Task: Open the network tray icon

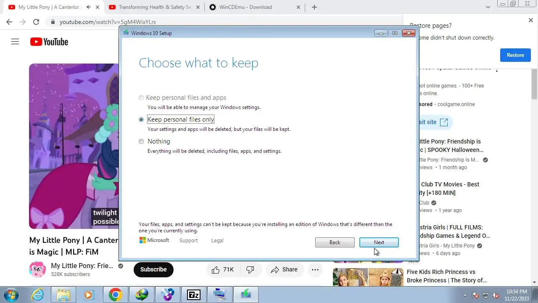Action: (485, 295)
